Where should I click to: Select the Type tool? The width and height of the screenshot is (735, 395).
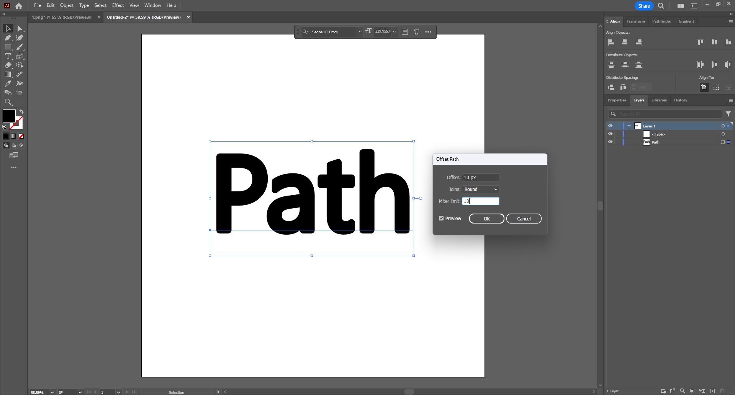pyautogui.click(x=8, y=56)
